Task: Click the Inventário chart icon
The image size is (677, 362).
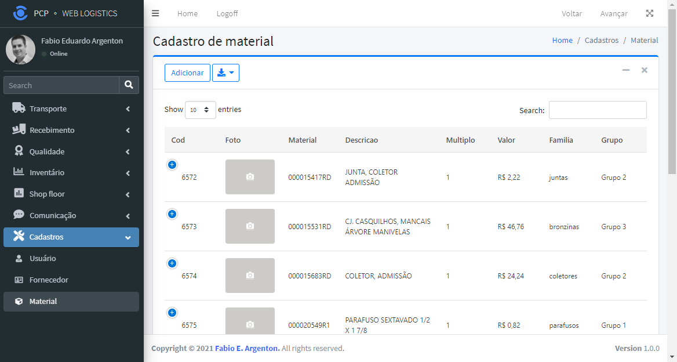Action: point(19,172)
